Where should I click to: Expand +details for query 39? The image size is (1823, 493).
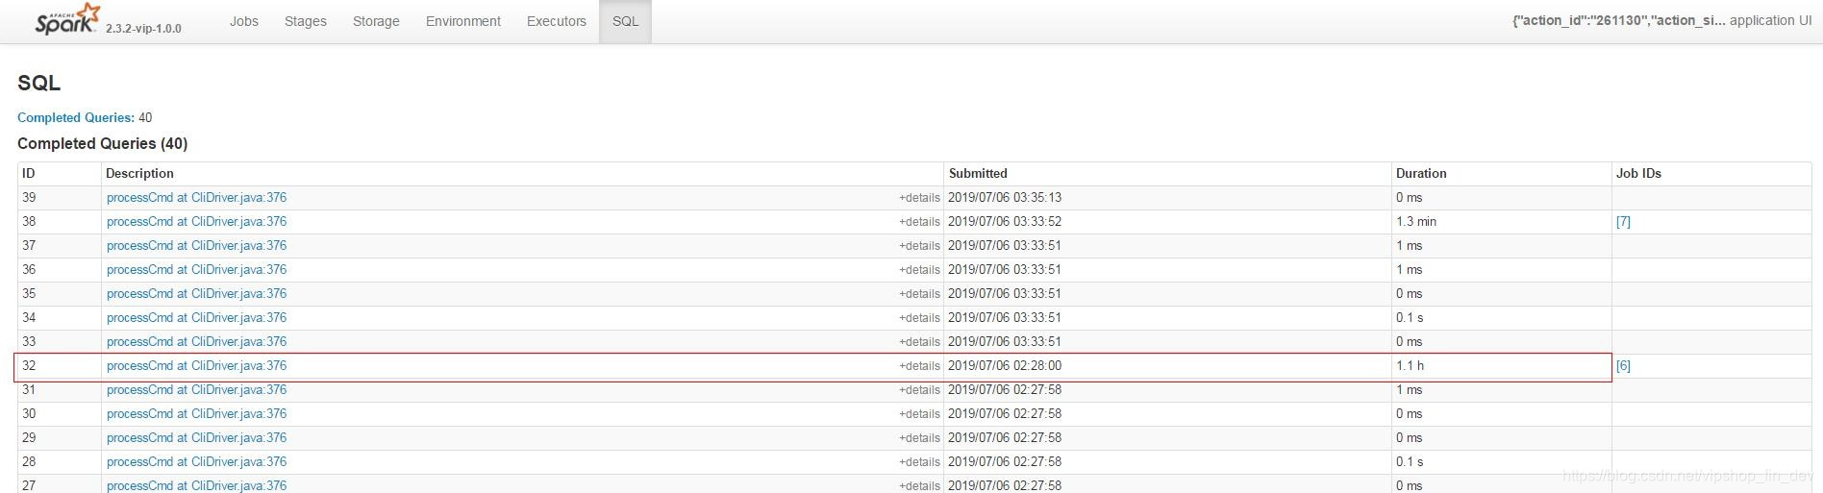(x=919, y=198)
